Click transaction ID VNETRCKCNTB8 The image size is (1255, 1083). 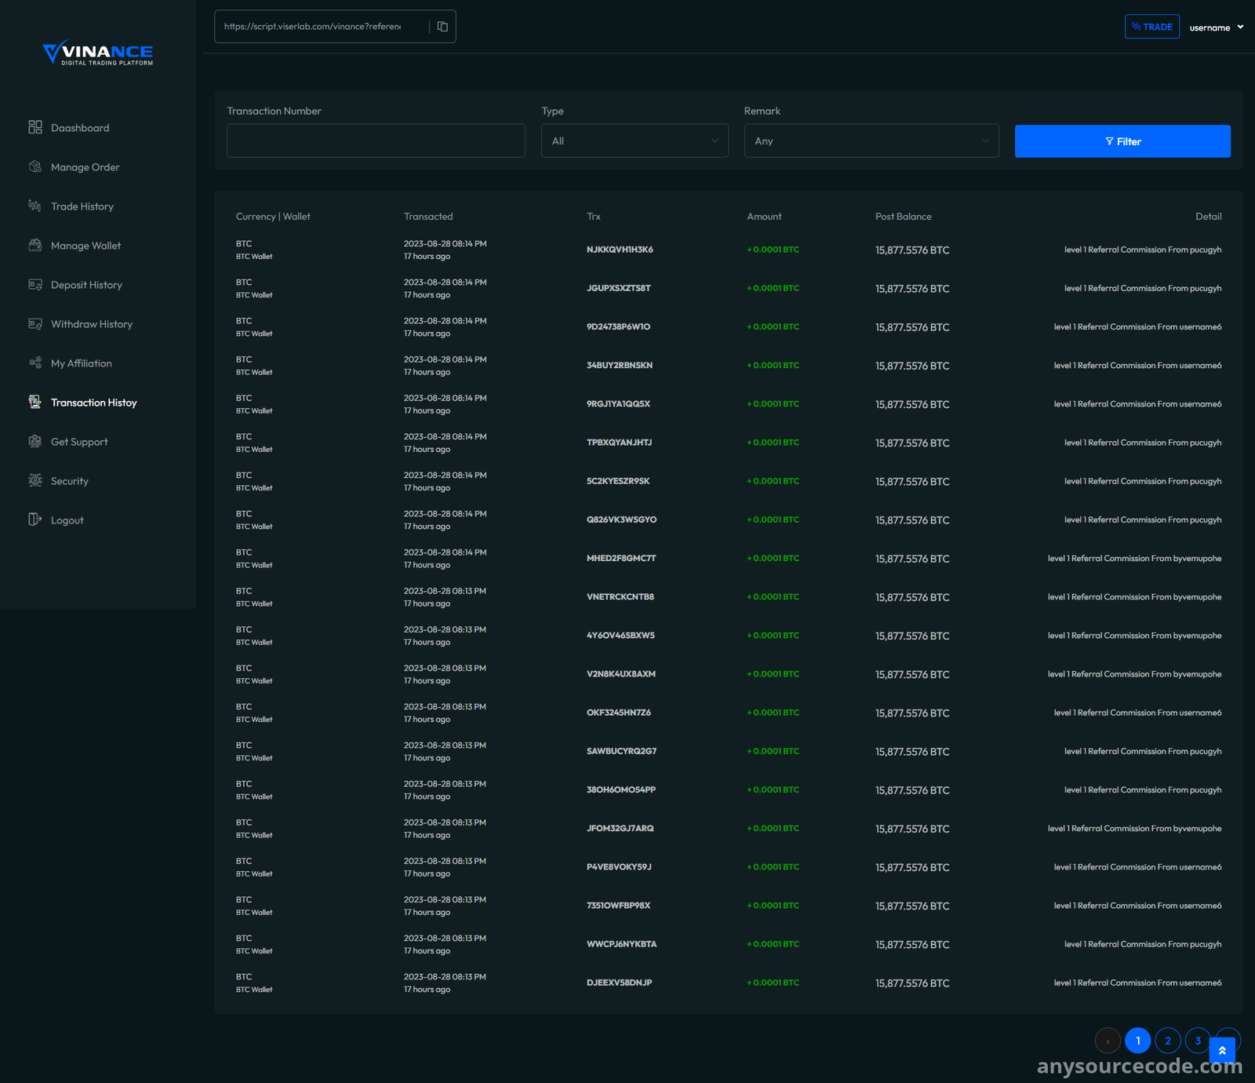[x=620, y=596]
